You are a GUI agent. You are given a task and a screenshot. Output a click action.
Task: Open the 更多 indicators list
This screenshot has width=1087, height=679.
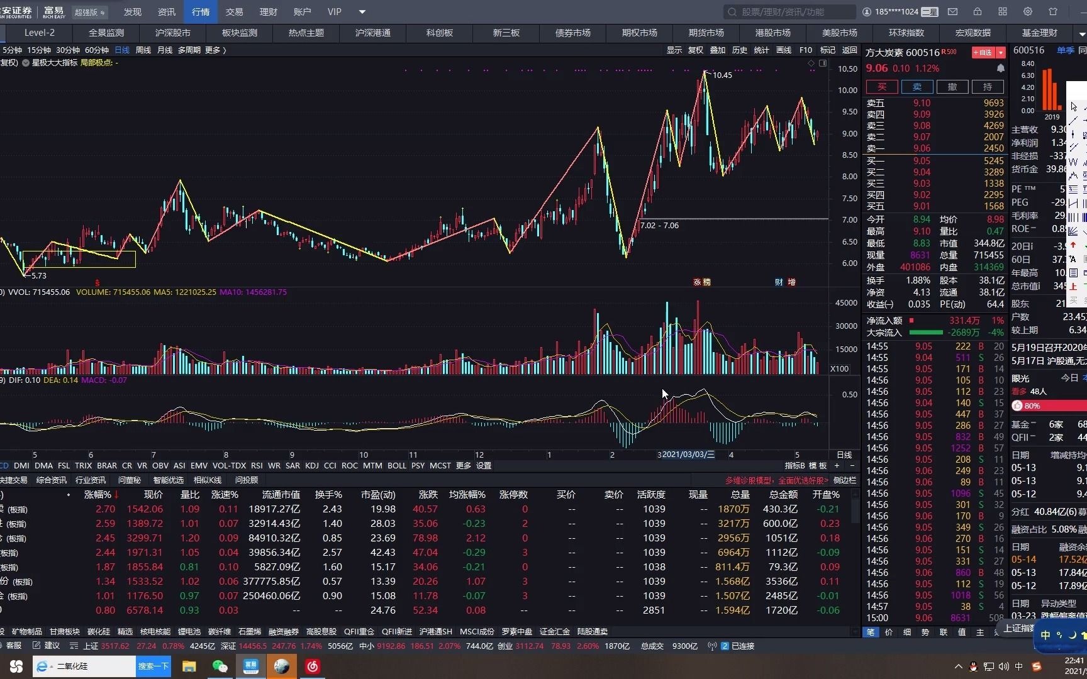coord(464,466)
